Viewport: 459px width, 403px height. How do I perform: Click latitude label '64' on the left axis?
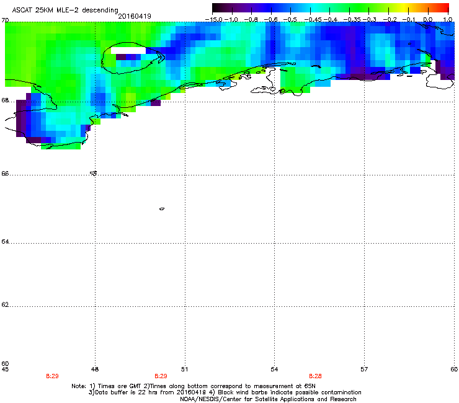[5, 242]
